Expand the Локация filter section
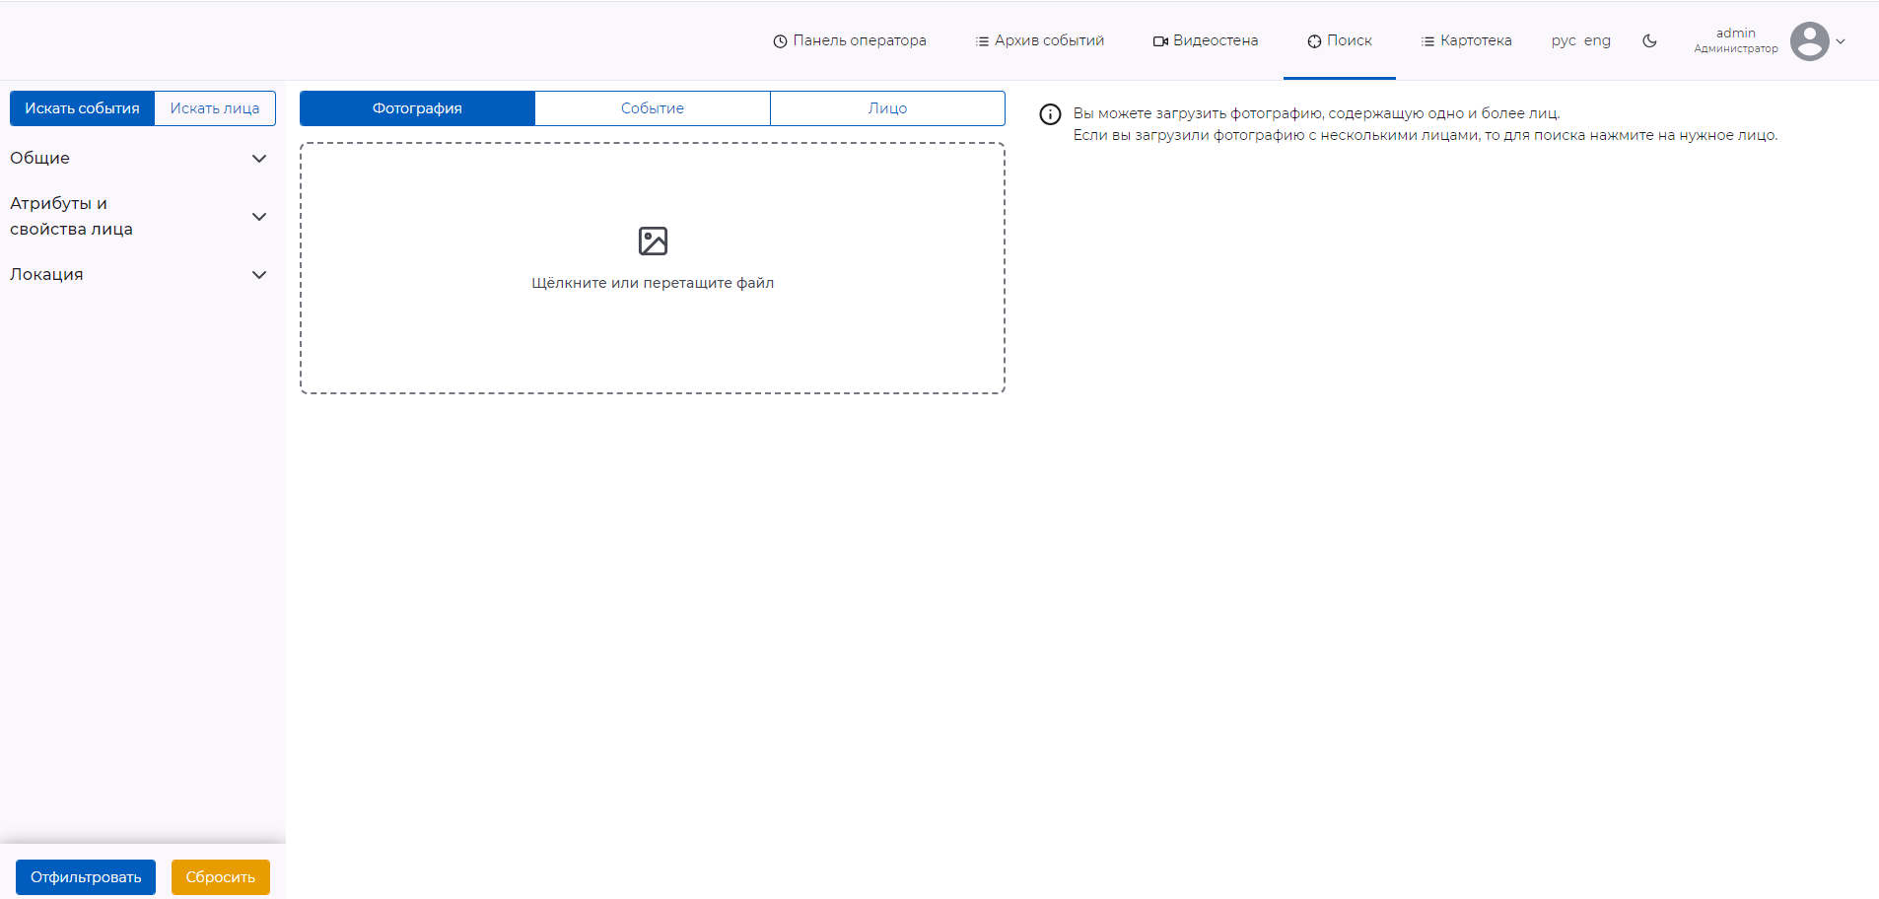This screenshot has height=899, width=1879. tap(138, 274)
